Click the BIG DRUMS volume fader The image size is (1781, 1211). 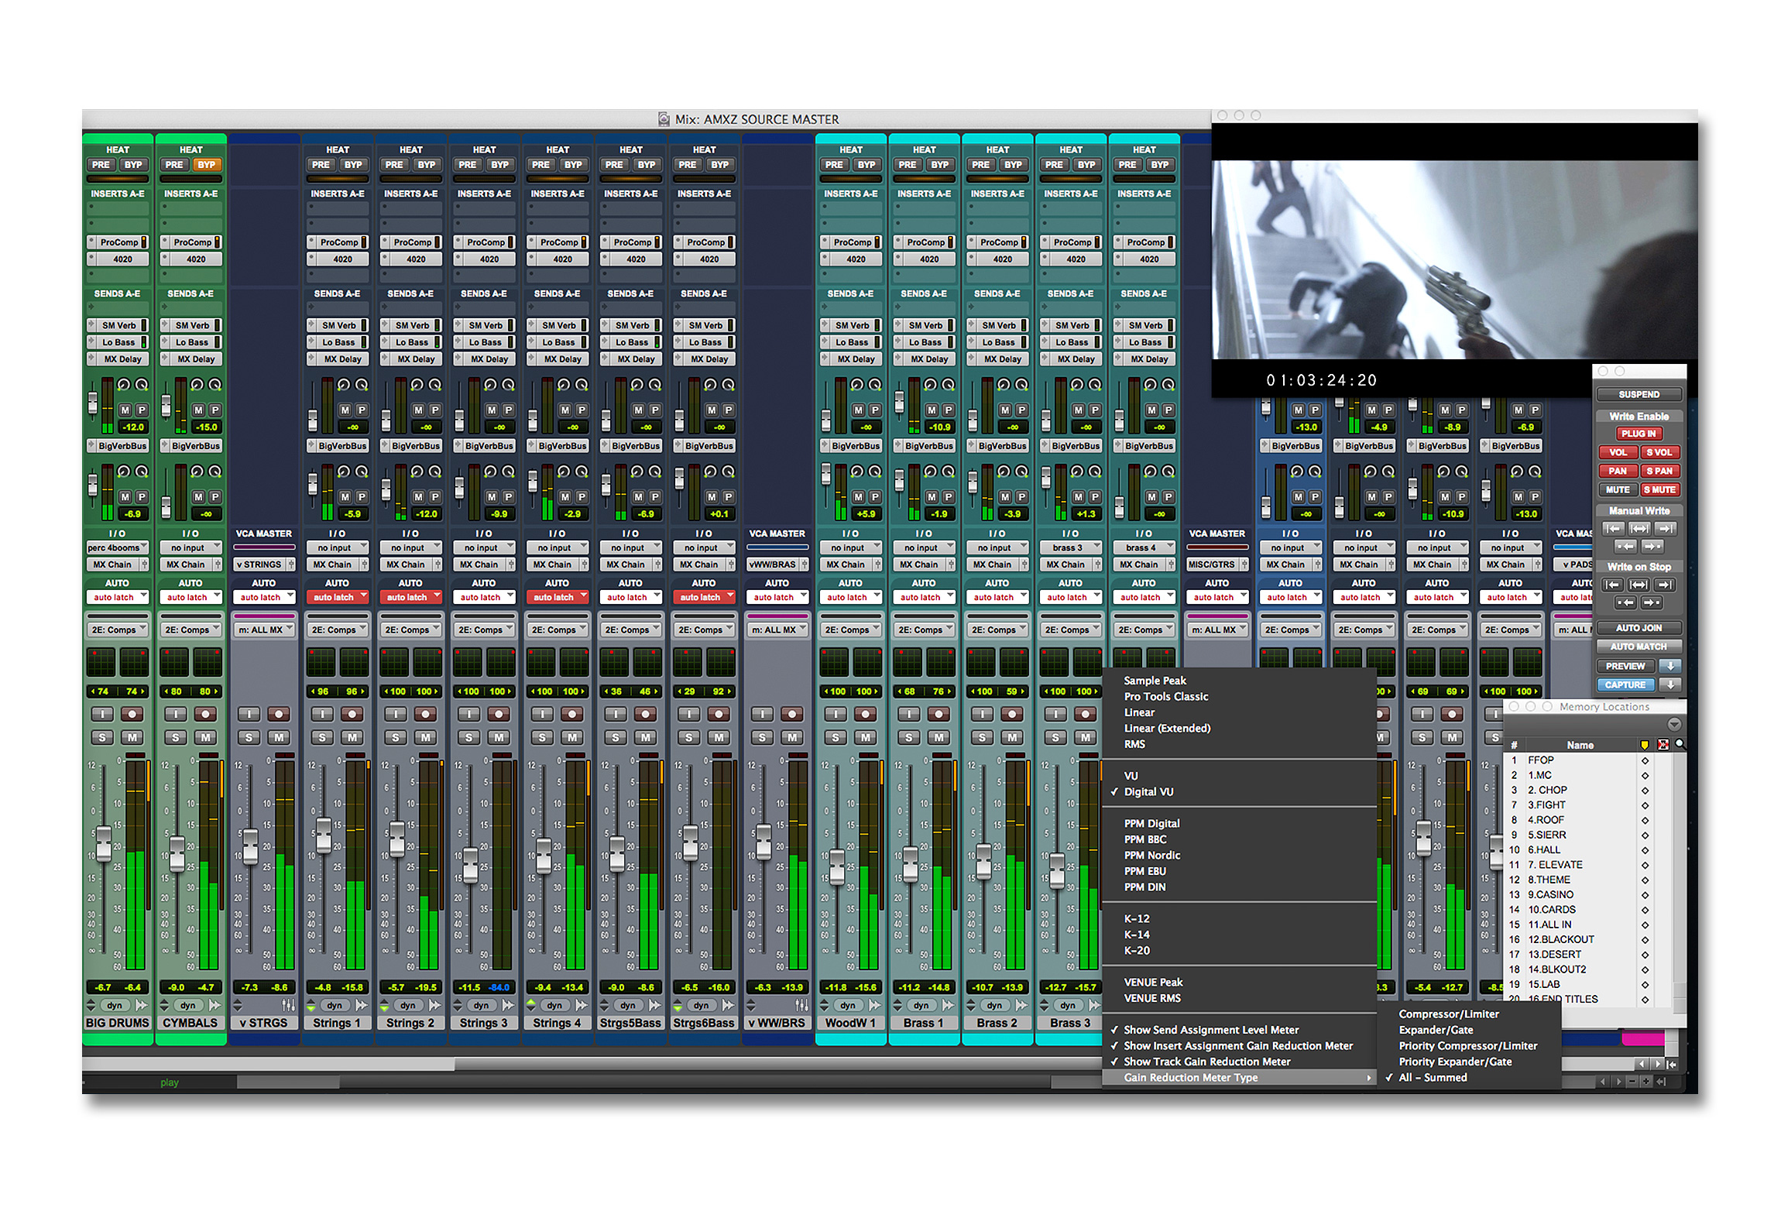(x=103, y=844)
